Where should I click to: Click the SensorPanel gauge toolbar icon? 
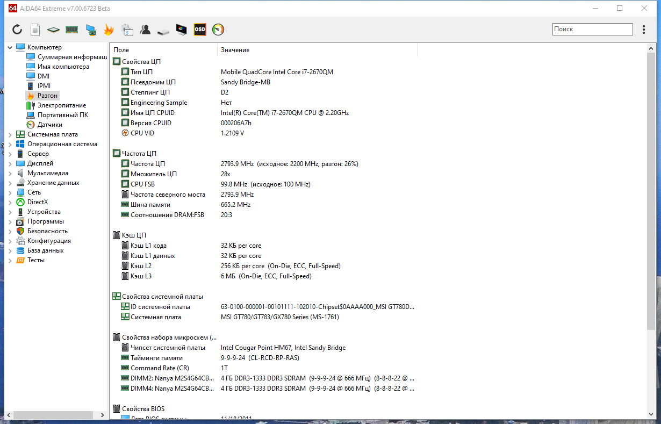[218, 30]
